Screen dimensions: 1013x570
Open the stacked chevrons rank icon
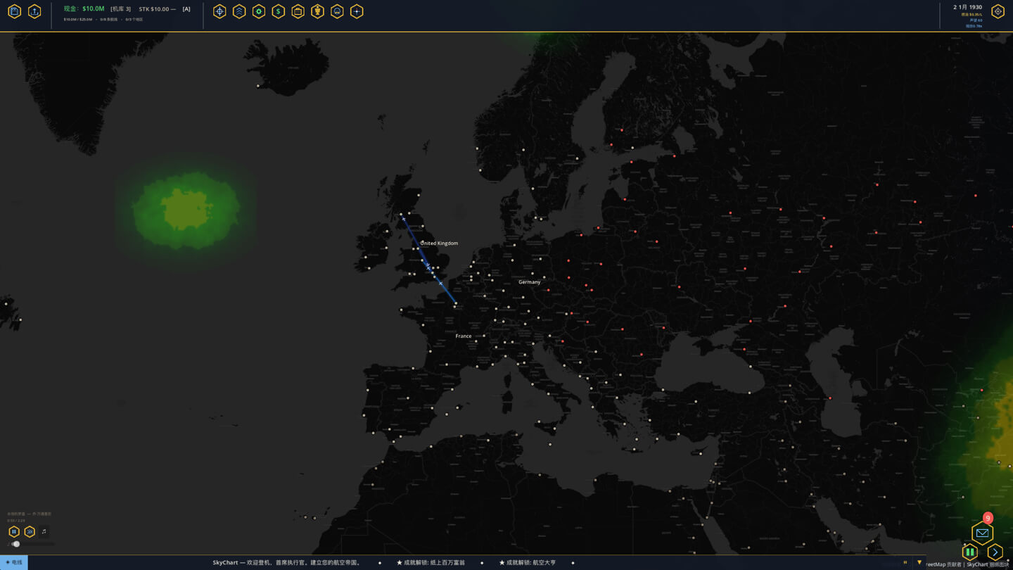[x=239, y=11]
